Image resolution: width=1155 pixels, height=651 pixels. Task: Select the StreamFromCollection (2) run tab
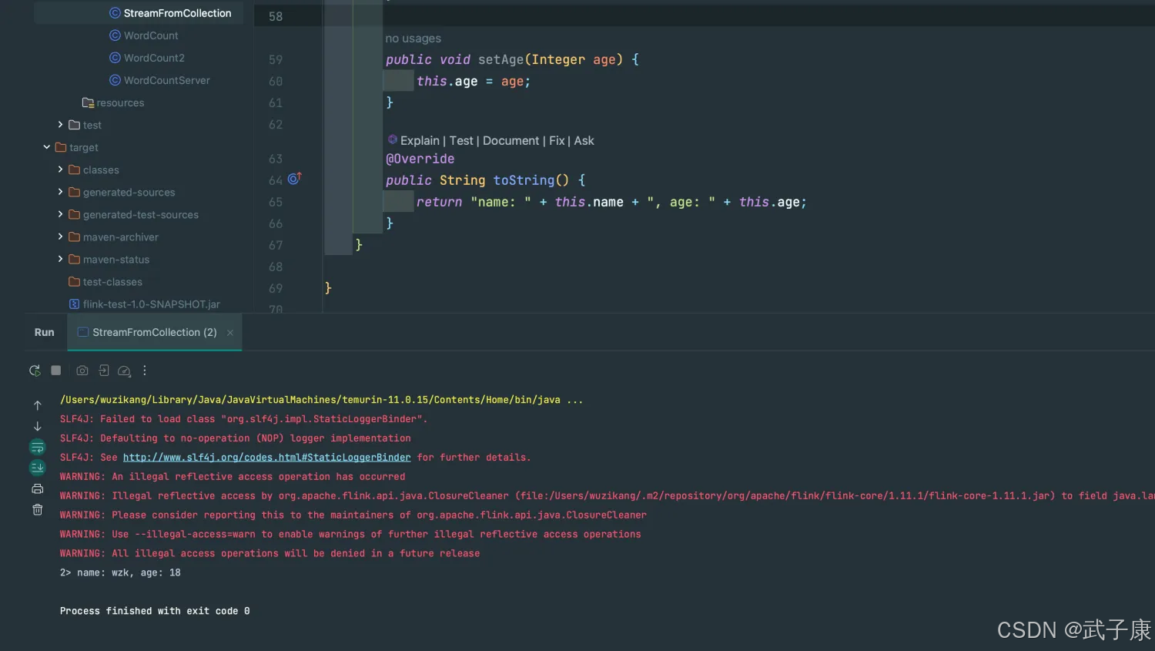pos(154,332)
